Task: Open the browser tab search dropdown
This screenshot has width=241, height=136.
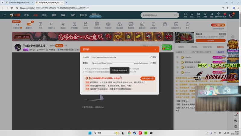Action: click(x=2, y=2)
